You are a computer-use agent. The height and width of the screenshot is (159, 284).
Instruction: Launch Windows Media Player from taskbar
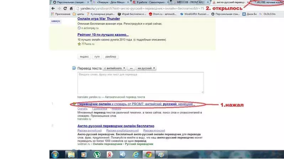(x=84, y=155)
